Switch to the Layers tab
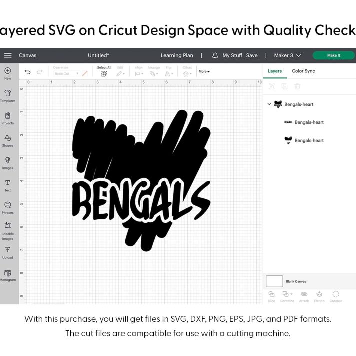 click(275, 71)
